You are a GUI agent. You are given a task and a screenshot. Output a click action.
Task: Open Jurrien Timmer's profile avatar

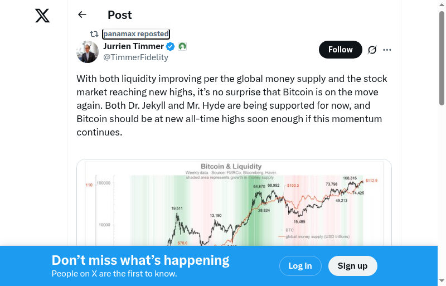coord(88,52)
